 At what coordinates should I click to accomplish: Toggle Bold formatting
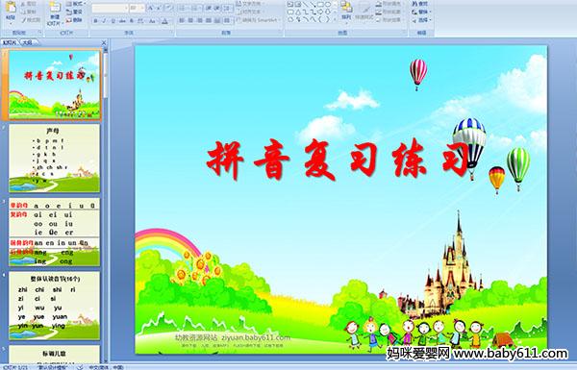click(95, 21)
